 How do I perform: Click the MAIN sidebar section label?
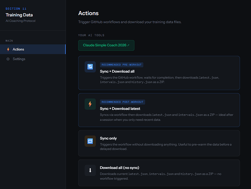(x=9, y=41)
